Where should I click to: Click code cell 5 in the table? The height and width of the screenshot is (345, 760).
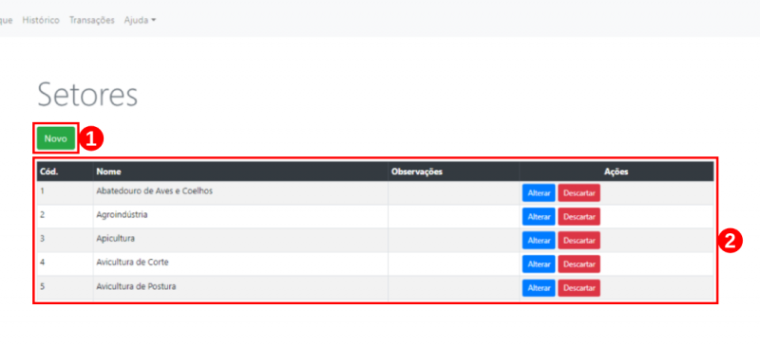(x=65, y=288)
